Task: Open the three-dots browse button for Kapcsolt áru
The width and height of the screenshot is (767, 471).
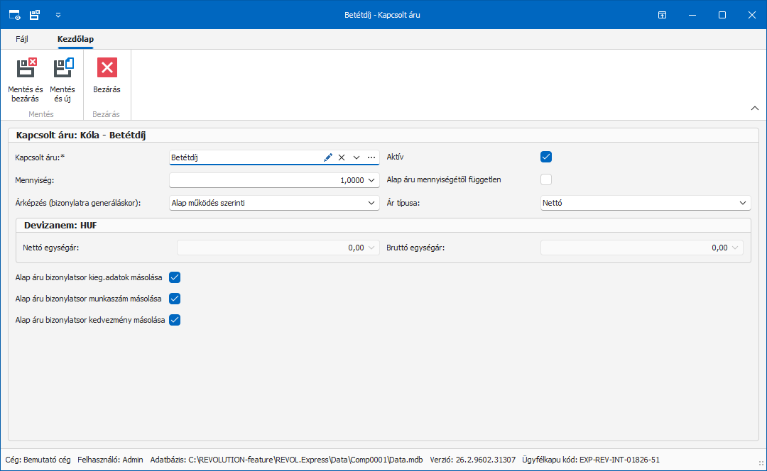Action: (371, 157)
